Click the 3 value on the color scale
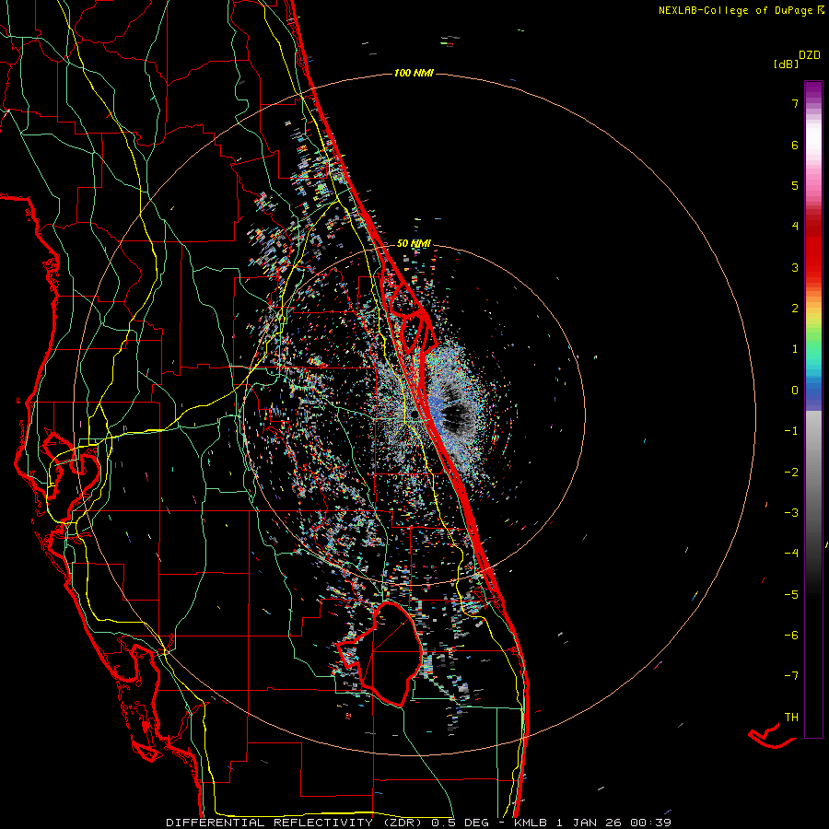 pyautogui.click(x=795, y=267)
